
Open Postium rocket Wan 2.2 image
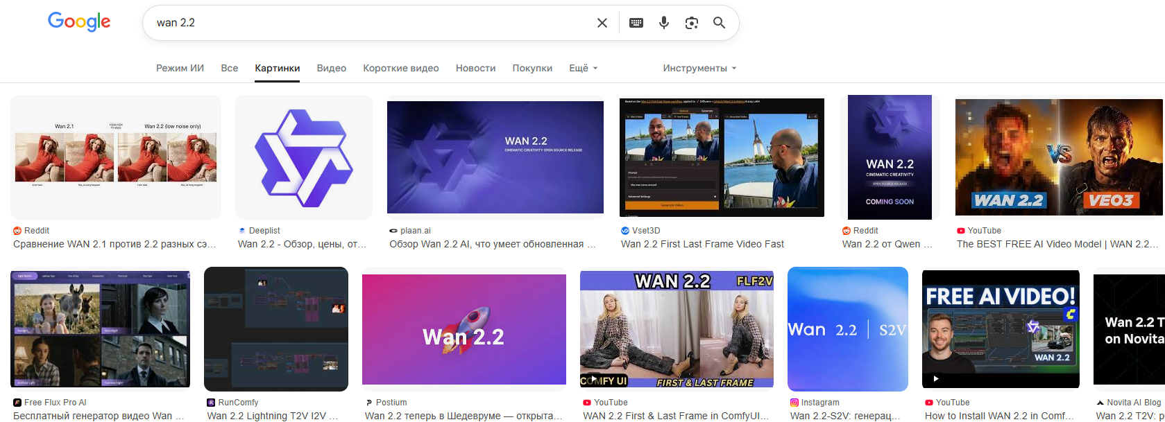tap(464, 329)
